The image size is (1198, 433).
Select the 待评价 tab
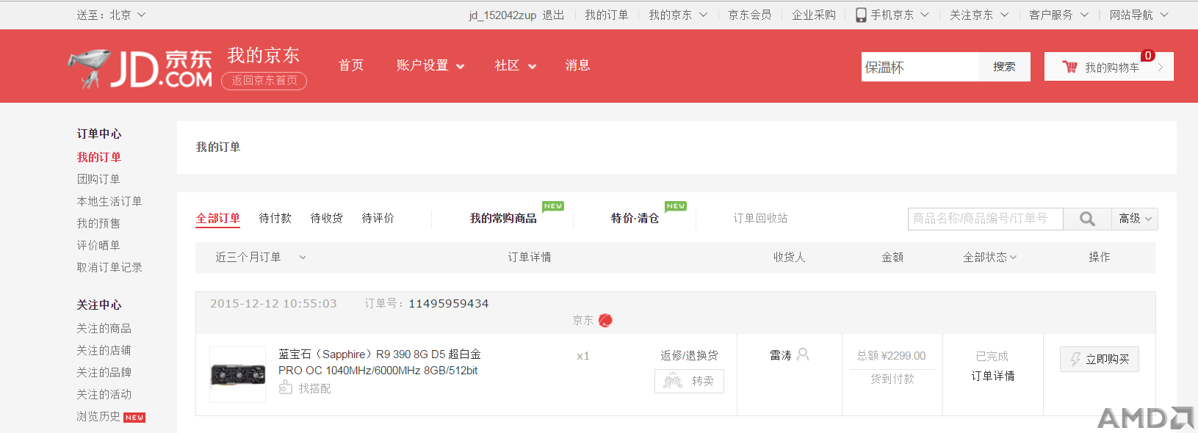point(378,218)
